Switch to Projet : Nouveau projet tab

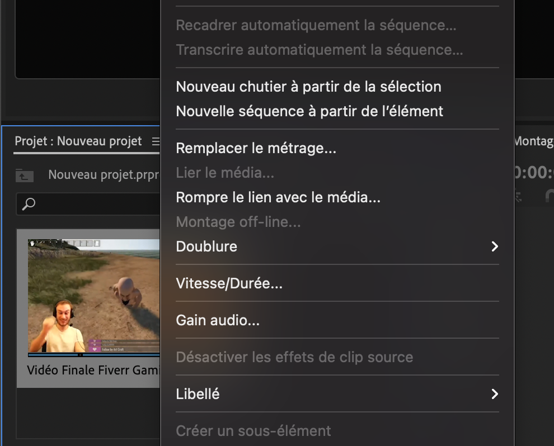tap(78, 141)
